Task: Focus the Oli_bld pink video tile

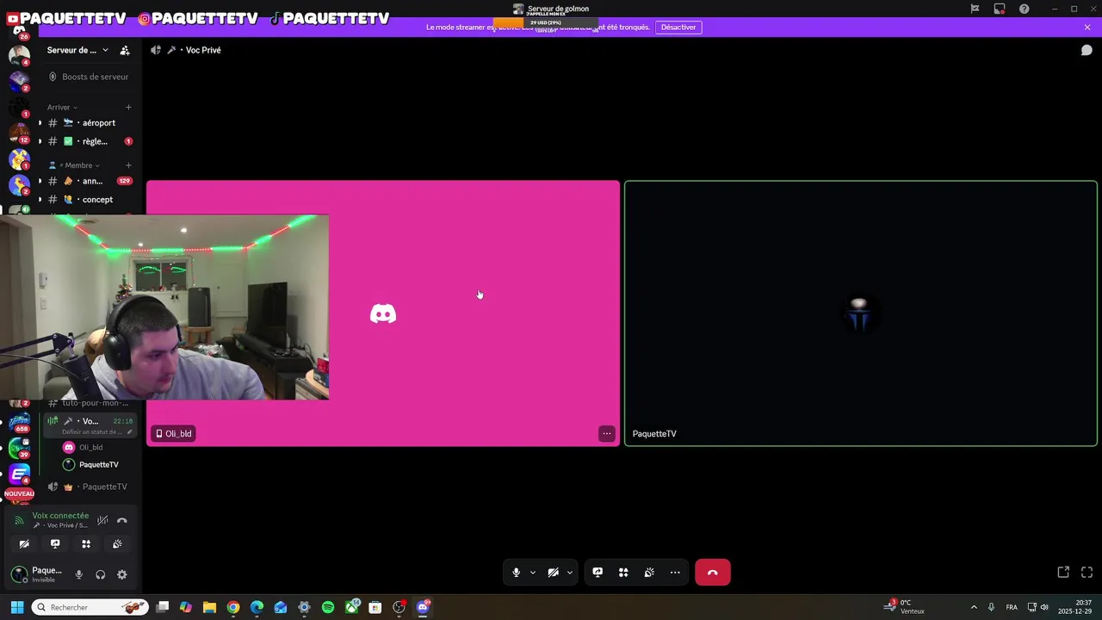Action: coord(383,313)
